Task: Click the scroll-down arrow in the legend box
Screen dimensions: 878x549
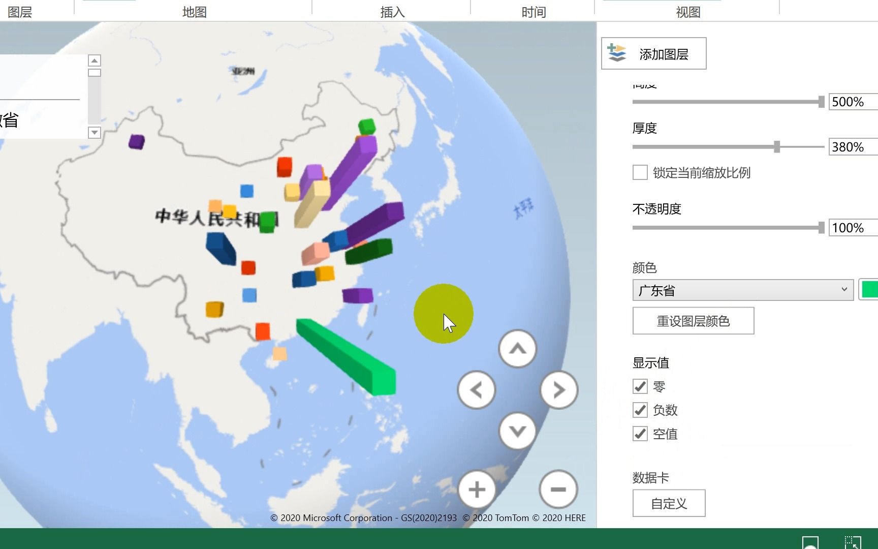Action: (x=95, y=133)
